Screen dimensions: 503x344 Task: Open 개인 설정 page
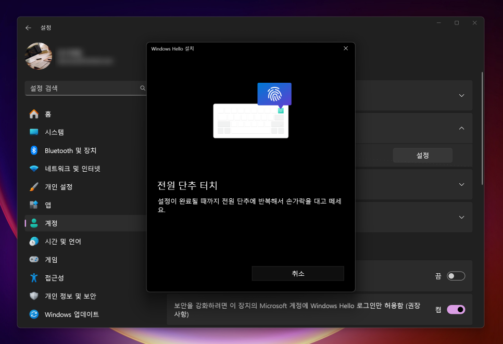pos(85,187)
